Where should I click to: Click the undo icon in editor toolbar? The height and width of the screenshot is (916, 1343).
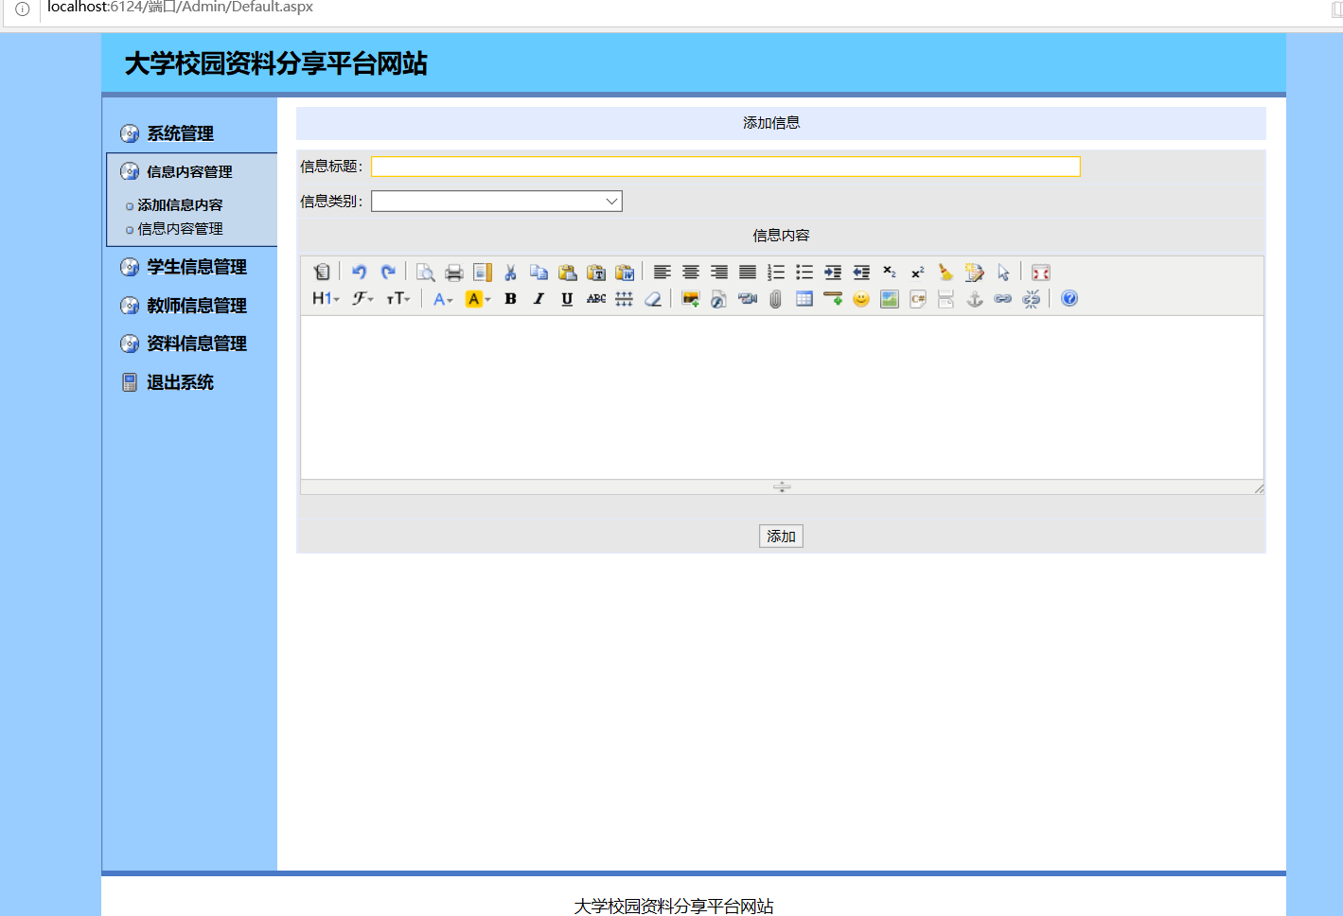(x=359, y=273)
